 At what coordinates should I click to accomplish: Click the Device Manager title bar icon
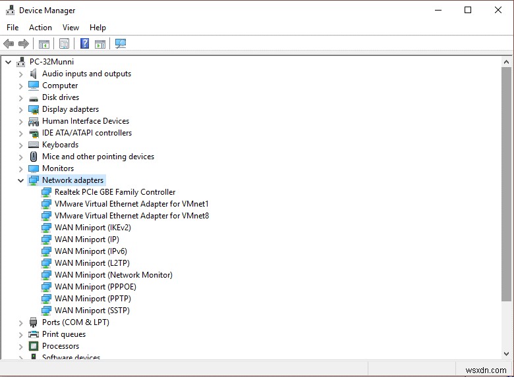point(10,10)
